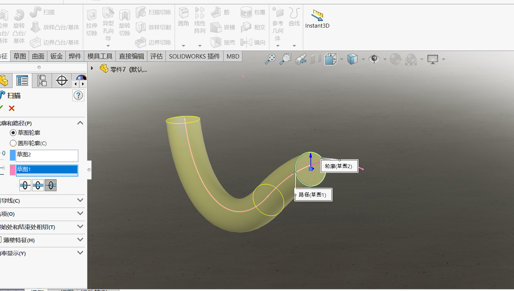
Task: Switch to the Weldments (焊件) tab
Action: (x=75, y=56)
